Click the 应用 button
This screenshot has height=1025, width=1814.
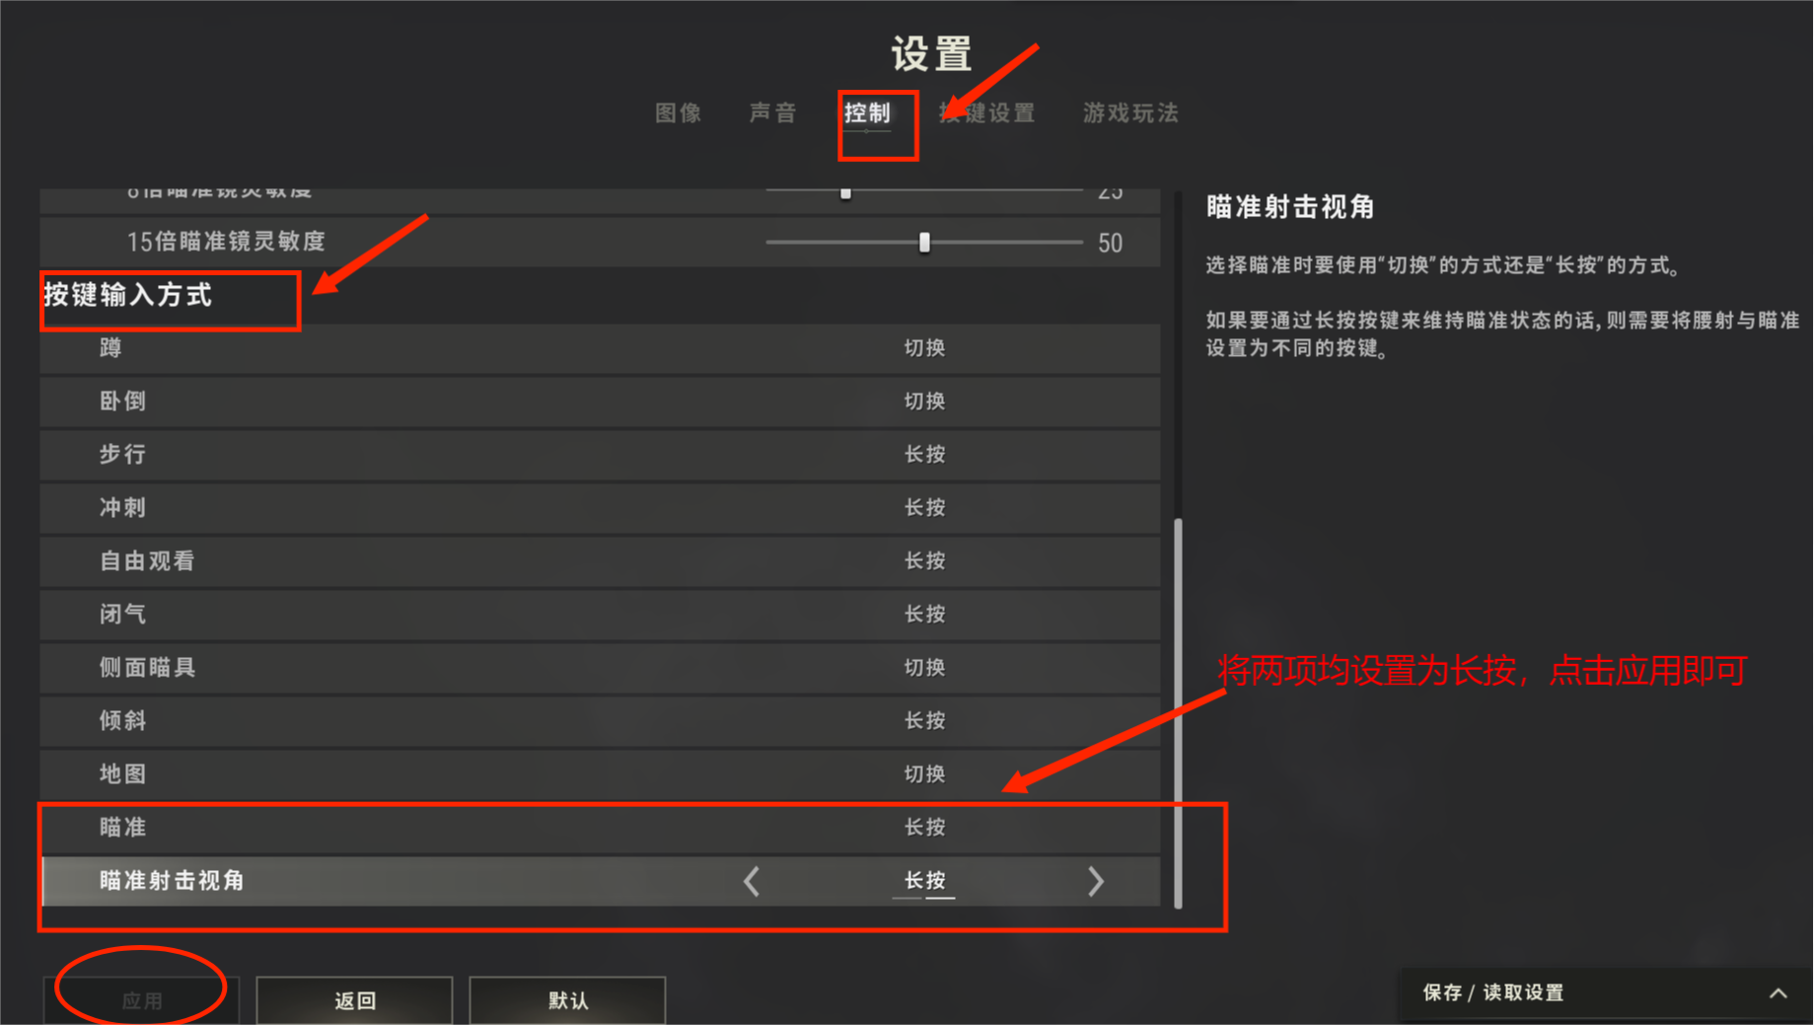point(141,1000)
